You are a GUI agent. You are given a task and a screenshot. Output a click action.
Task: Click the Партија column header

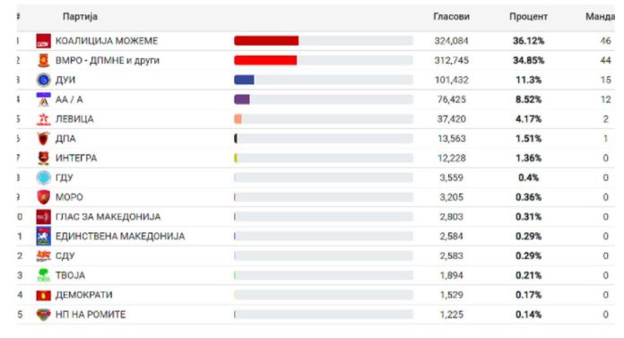(x=80, y=17)
